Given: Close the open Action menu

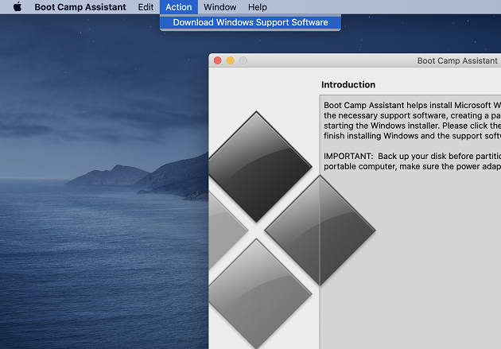Looking at the screenshot, I should pyautogui.click(x=179, y=7).
